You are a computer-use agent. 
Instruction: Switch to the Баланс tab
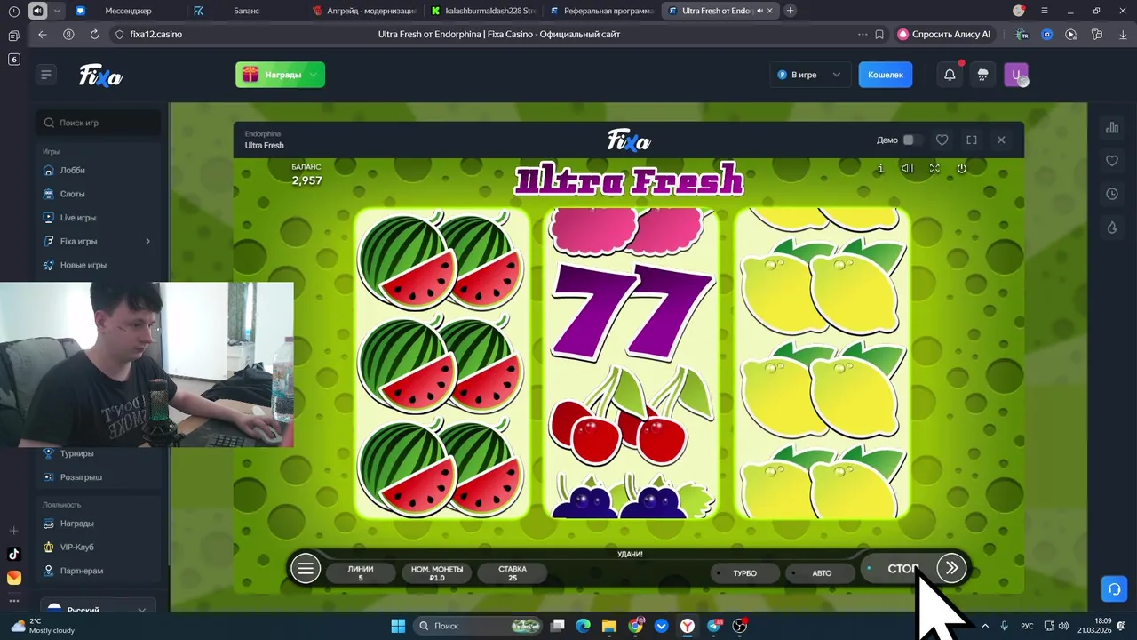245,11
